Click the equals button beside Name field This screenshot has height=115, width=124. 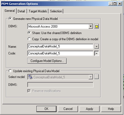click(x=96, y=46)
